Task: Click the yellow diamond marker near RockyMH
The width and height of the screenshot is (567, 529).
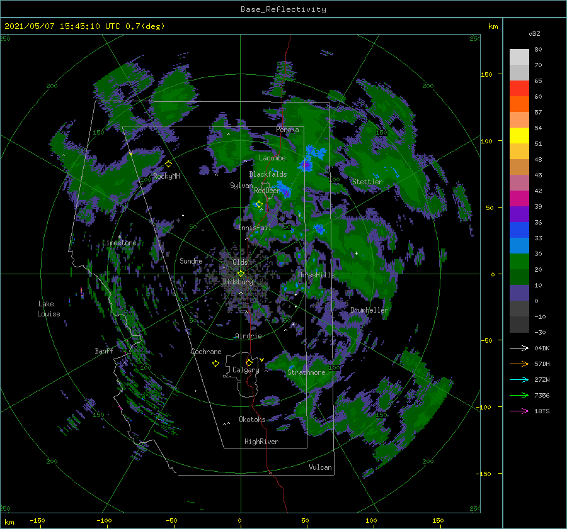Action: pos(168,164)
